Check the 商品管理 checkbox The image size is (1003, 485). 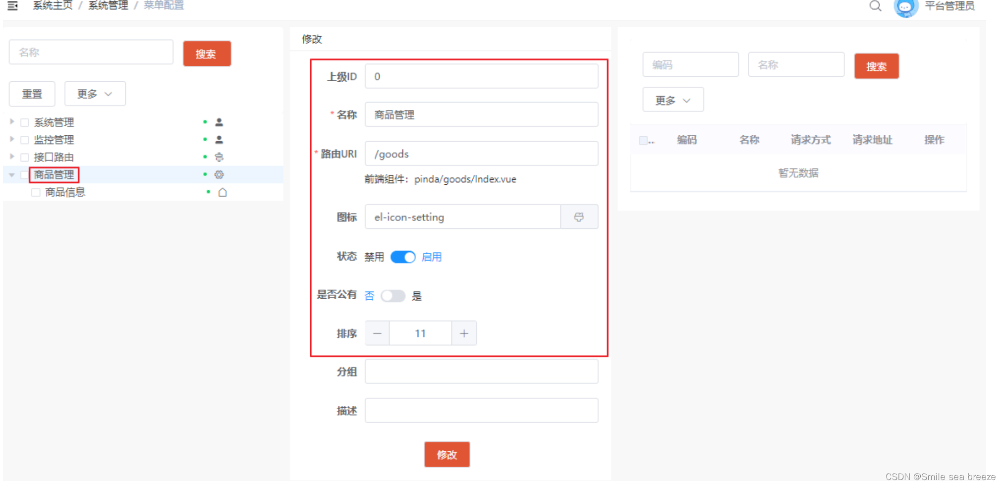pos(24,175)
